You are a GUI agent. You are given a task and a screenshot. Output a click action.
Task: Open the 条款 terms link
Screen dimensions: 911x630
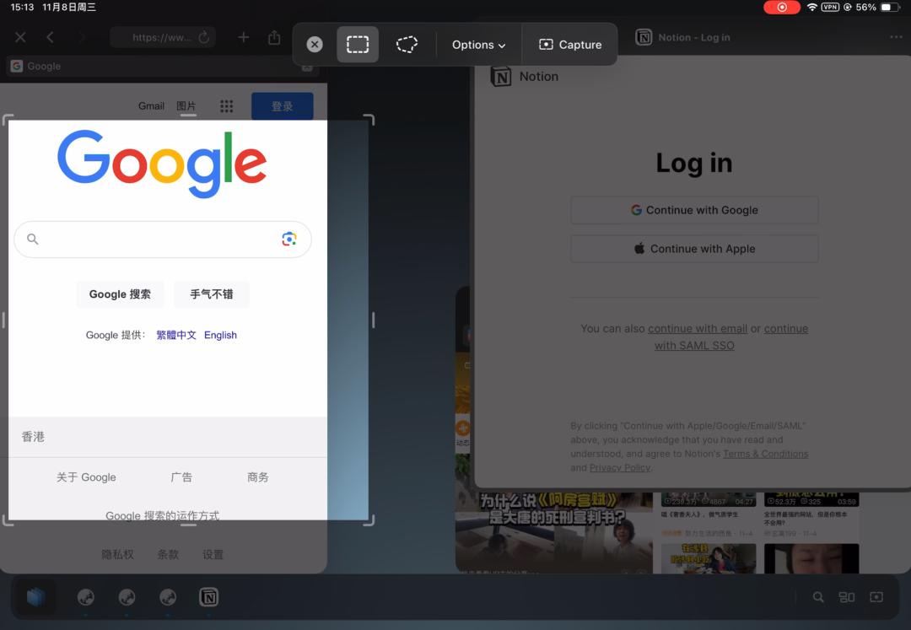click(168, 554)
